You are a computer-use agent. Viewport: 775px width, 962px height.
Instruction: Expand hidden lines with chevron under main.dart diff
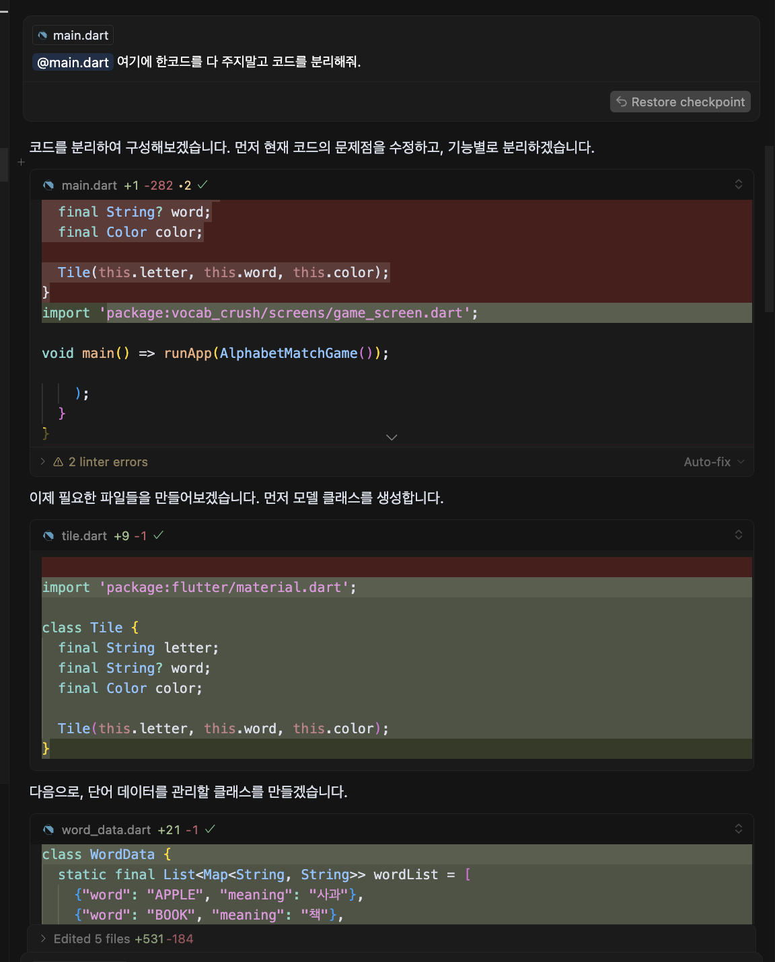point(392,437)
